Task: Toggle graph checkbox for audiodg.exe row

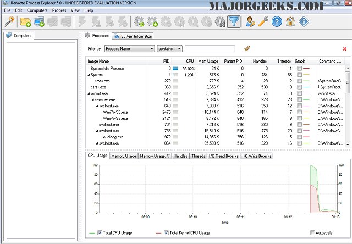Action: (x=299, y=137)
